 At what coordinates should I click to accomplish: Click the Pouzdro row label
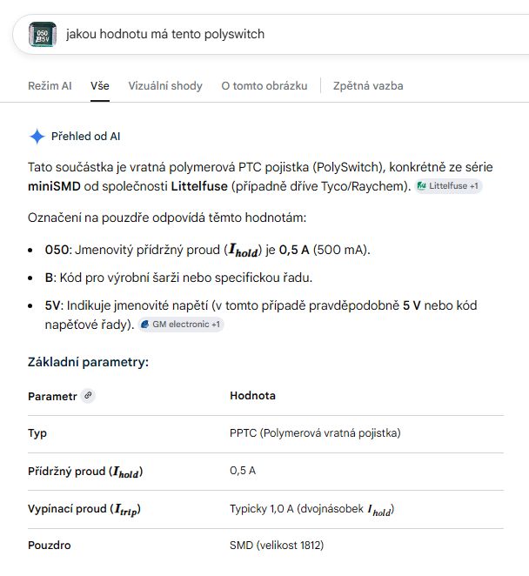pyautogui.click(x=49, y=546)
